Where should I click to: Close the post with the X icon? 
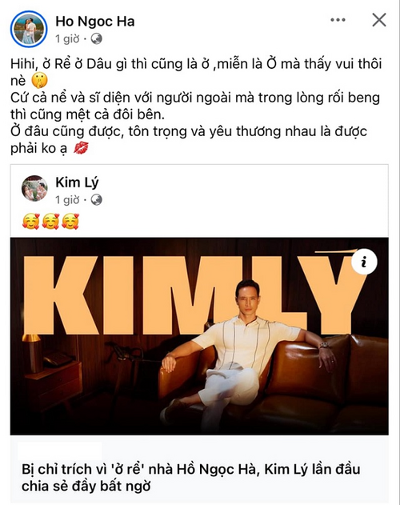379,20
